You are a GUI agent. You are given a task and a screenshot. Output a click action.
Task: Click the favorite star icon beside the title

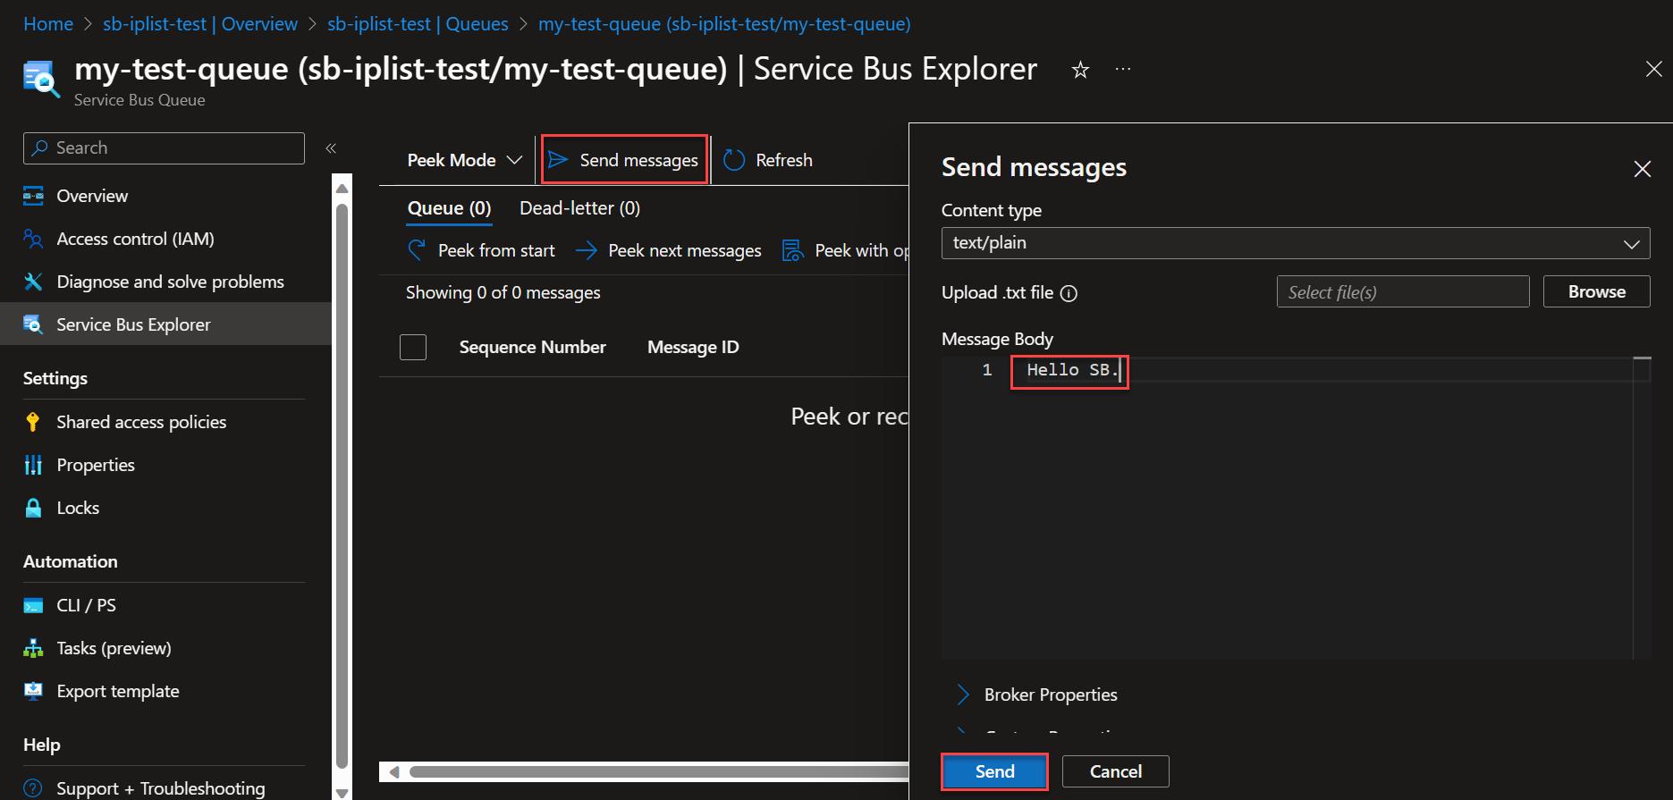(1080, 70)
